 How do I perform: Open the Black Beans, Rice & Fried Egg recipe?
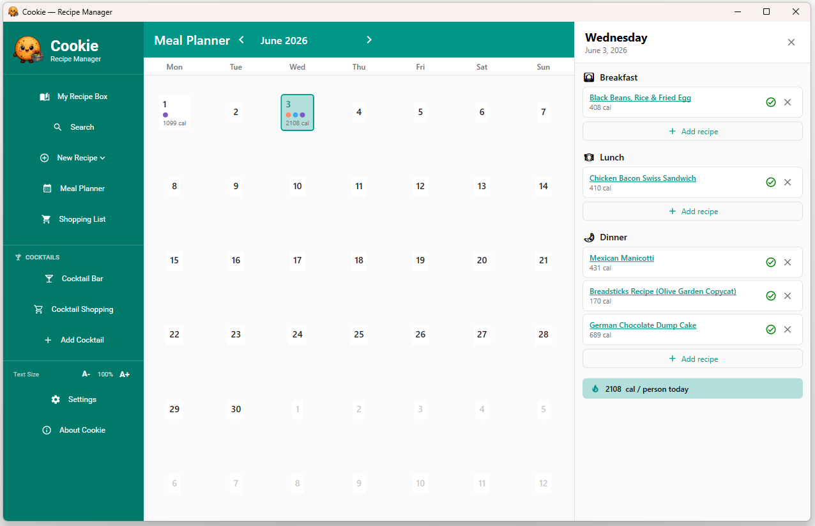[x=640, y=98]
